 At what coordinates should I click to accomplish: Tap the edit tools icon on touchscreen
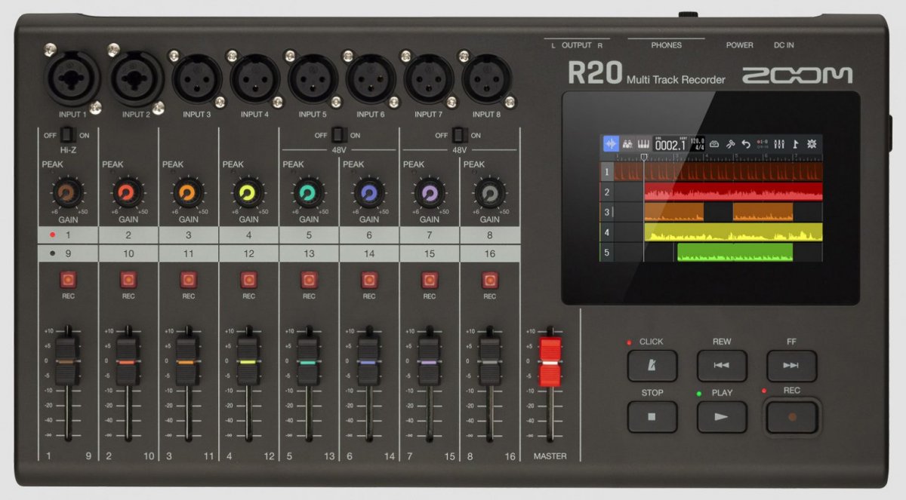[x=731, y=144]
